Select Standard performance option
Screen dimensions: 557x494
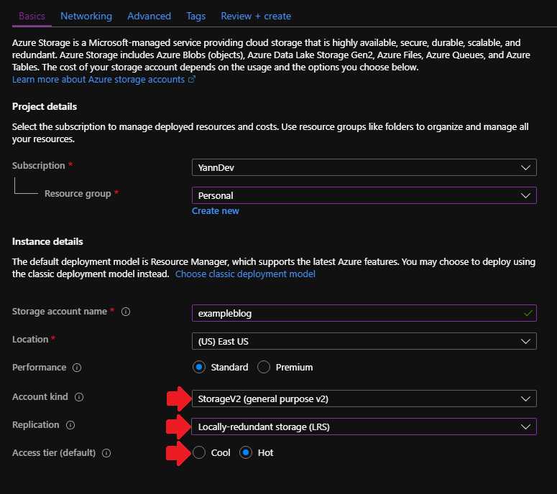tap(199, 367)
